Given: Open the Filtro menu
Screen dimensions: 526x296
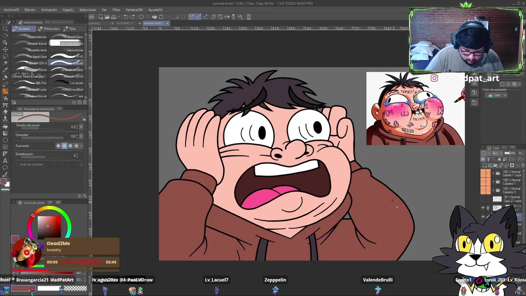Looking at the screenshot, I should click(x=116, y=10).
